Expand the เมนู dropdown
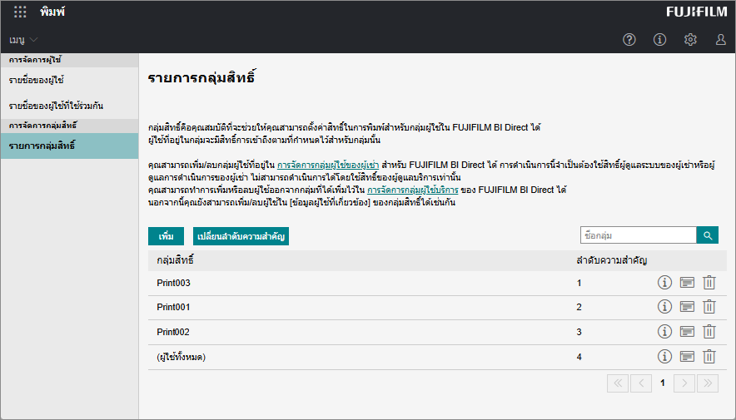Image resolution: width=736 pixels, height=420 pixels. (23, 40)
